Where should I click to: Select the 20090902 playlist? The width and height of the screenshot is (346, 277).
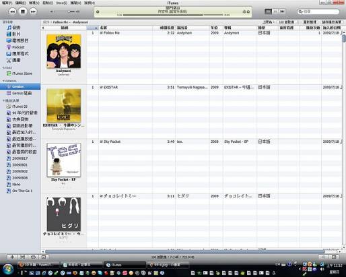(x=17, y=171)
